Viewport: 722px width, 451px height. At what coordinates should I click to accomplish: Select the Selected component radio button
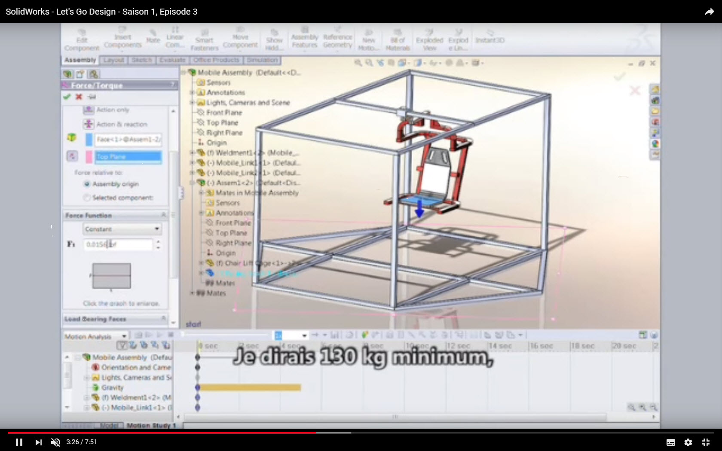coord(87,198)
